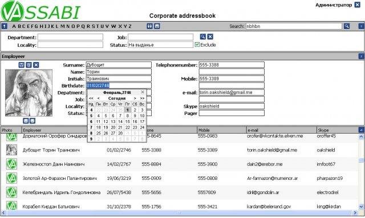Image resolution: width=365 pixels, height=218 pixels.
Task: Click the VASSABI logo
Action: click(40, 11)
